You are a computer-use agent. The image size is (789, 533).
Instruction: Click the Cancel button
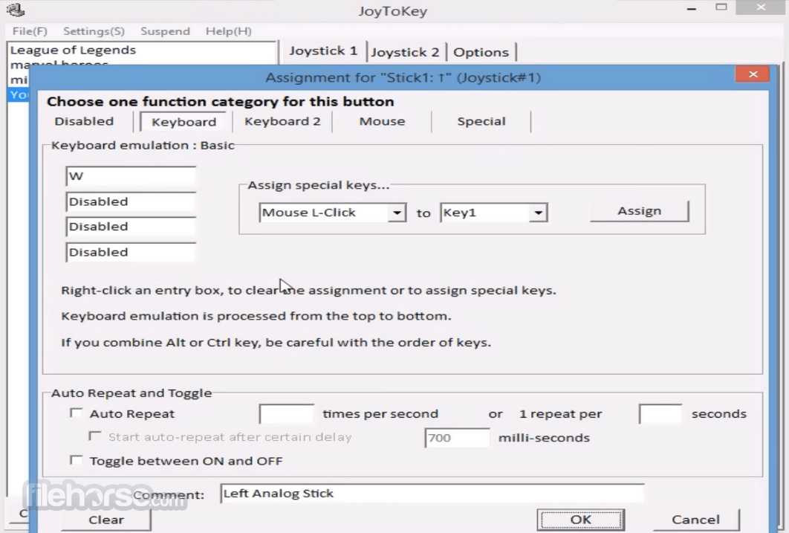click(696, 520)
